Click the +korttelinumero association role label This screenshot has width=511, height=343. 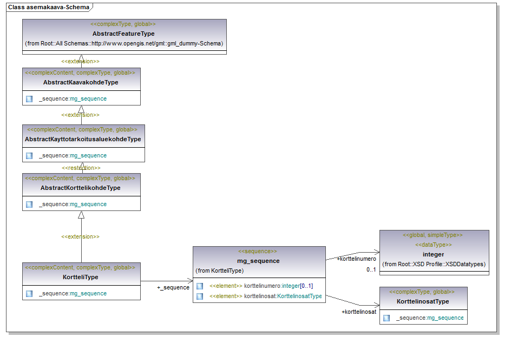click(x=356, y=259)
